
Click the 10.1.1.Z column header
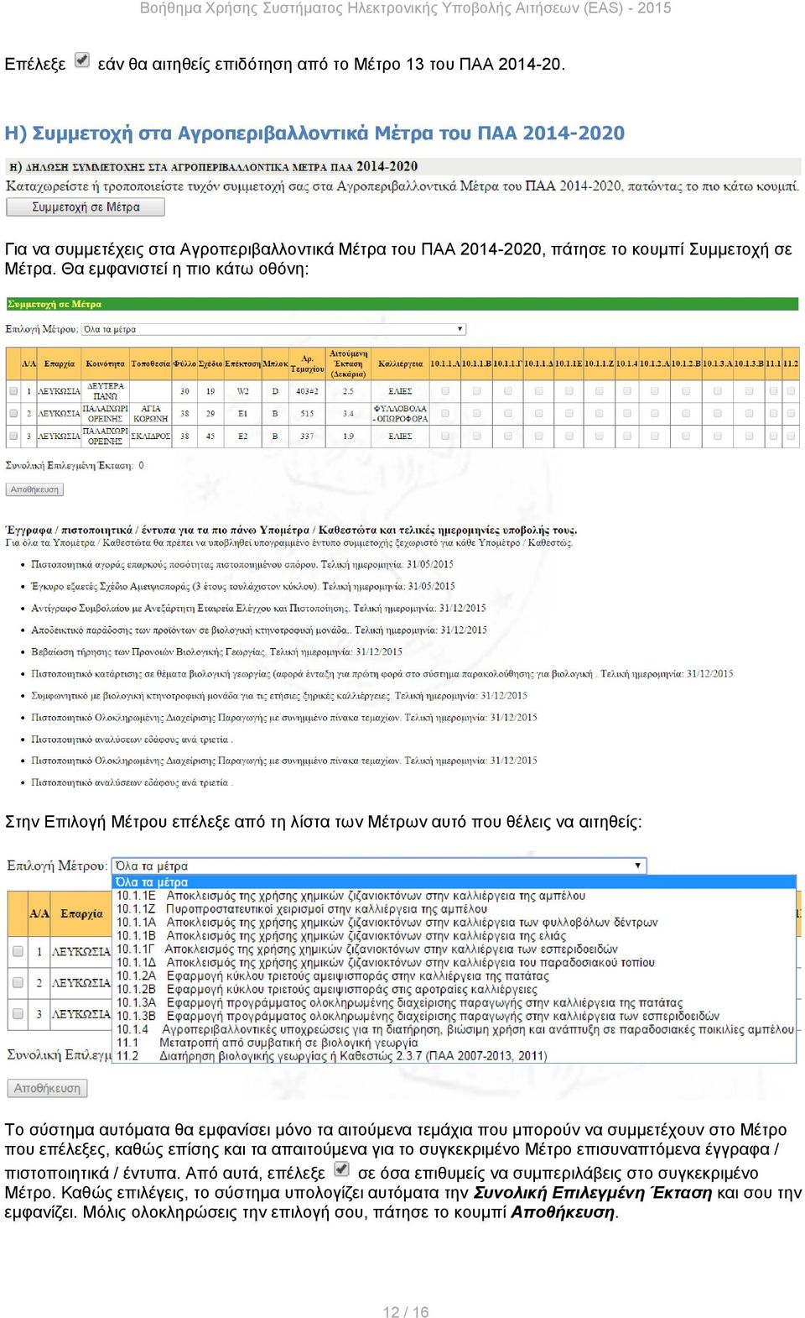coord(600,363)
